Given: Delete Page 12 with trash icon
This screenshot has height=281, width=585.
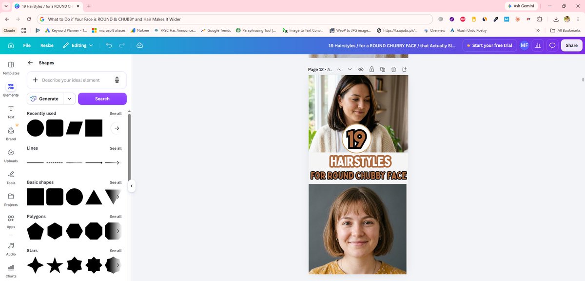Looking at the screenshot, I should tap(393, 70).
